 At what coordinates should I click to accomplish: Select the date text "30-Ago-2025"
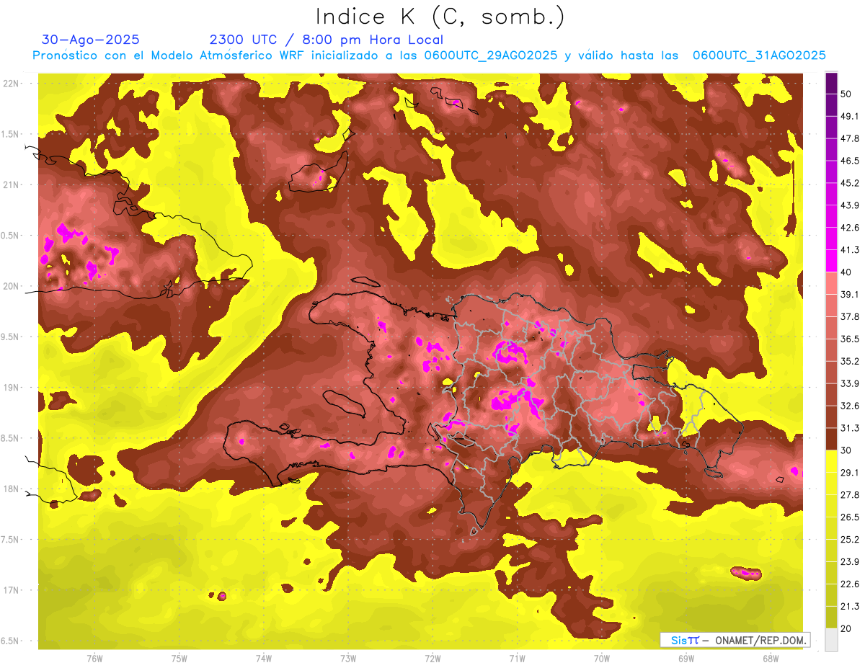point(91,40)
